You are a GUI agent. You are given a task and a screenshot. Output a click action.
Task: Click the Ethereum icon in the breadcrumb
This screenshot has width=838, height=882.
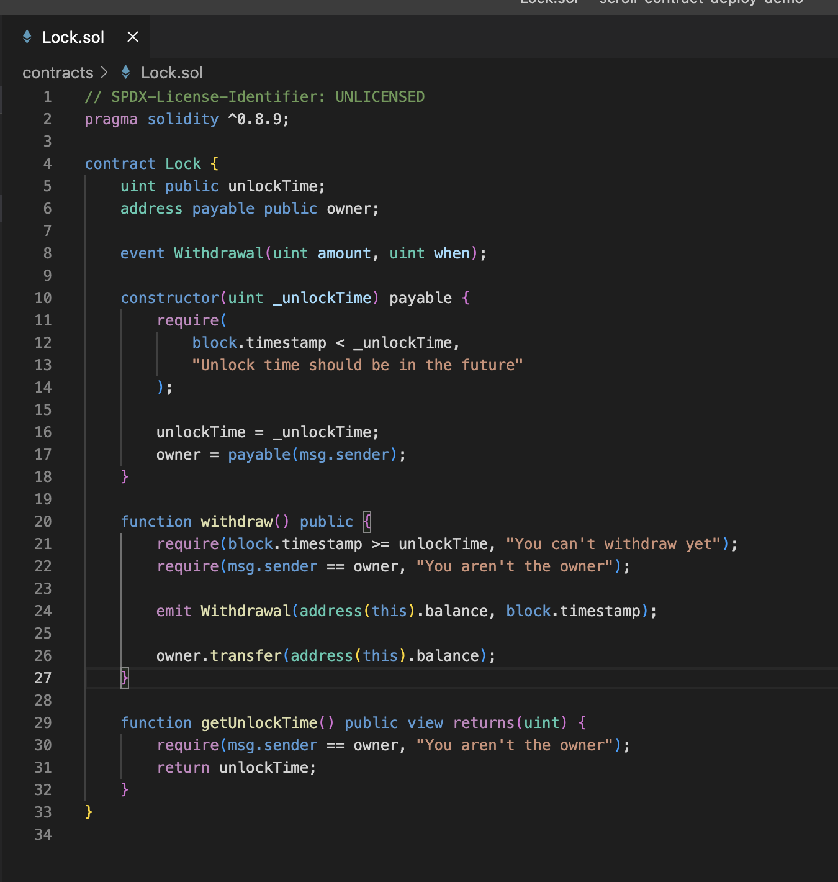pos(126,72)
